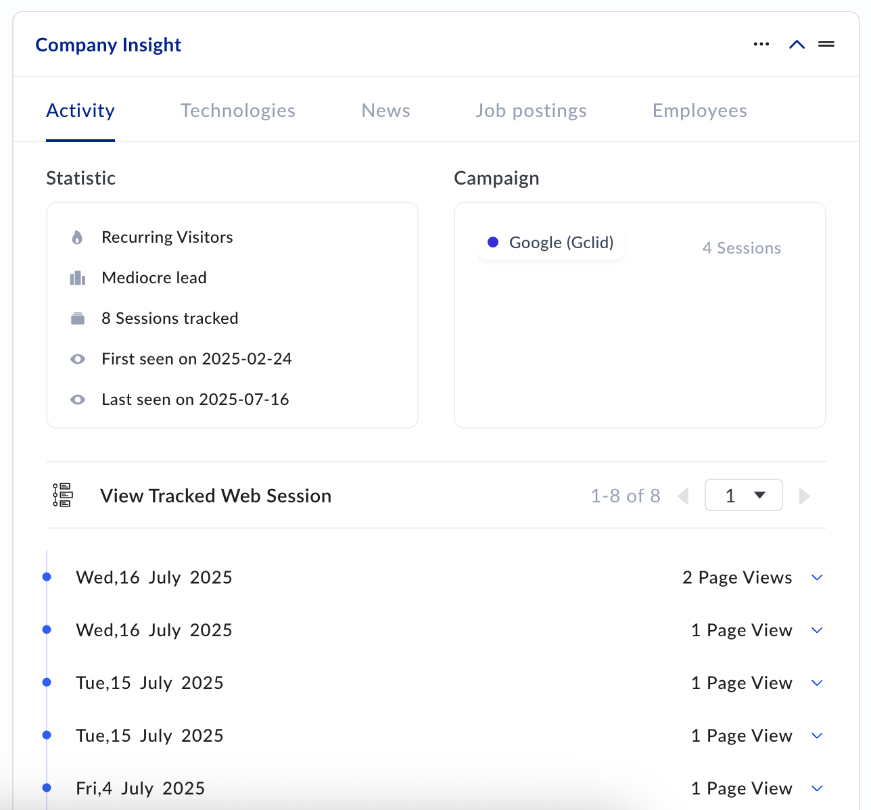Expand second Wed,16 July session chevron
Viewport: 871px width, 810px height.
point(817,630)
